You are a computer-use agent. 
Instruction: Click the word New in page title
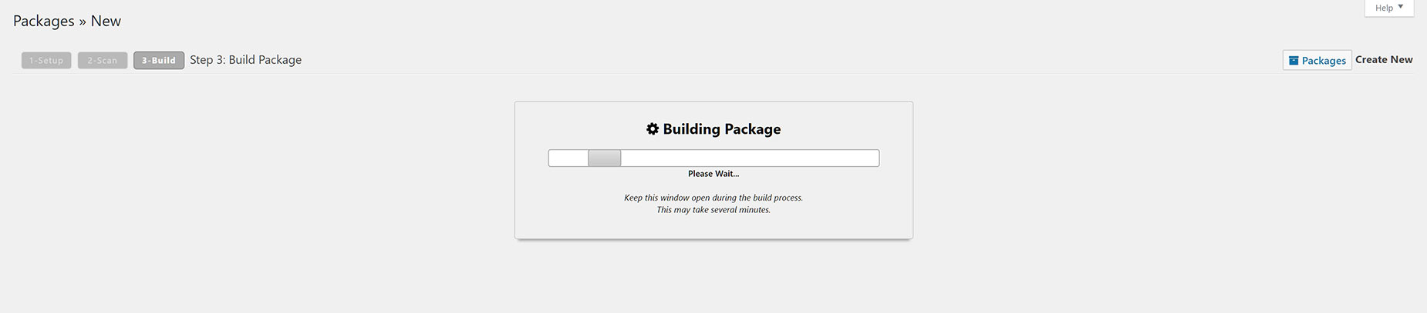pos(106,21)
